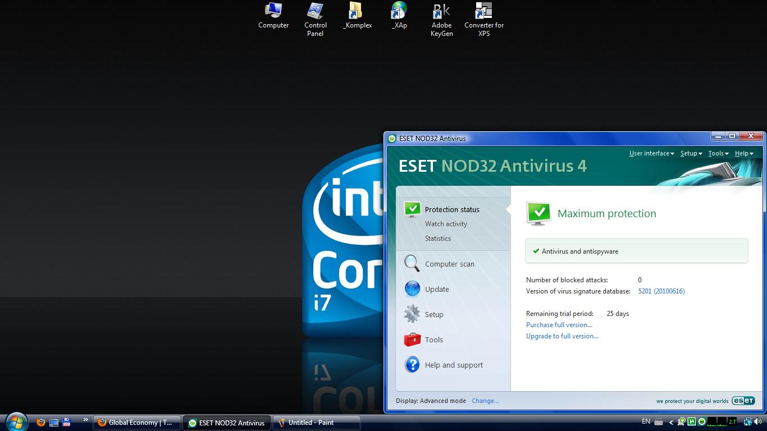Click the floppy disk Quick Launch icon

coord(66,422)
